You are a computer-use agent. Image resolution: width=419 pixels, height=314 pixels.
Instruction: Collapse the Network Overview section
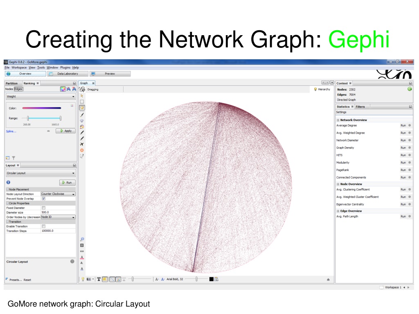(x=338, y=120)
